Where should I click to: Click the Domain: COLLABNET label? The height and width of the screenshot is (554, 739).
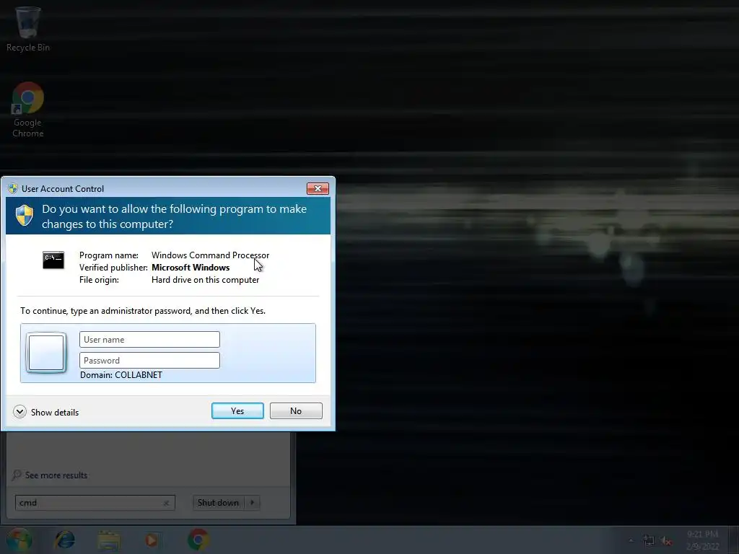coord(121,375)
